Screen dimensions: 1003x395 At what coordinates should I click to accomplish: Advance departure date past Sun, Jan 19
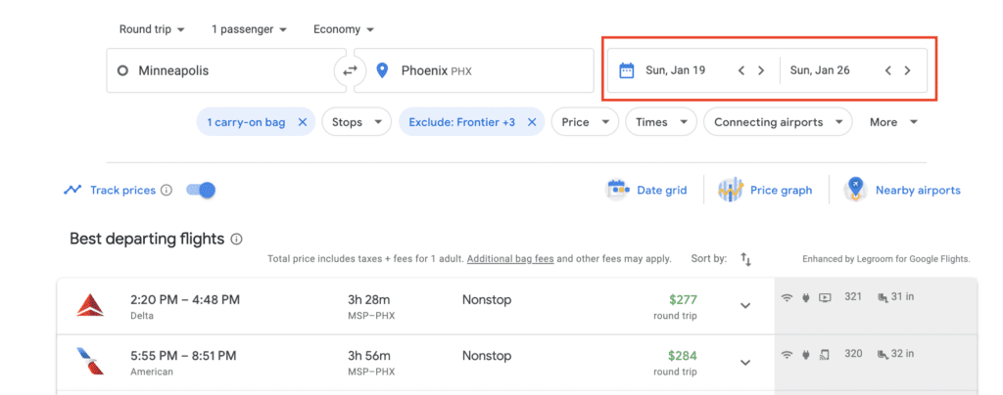coord(761,70)
